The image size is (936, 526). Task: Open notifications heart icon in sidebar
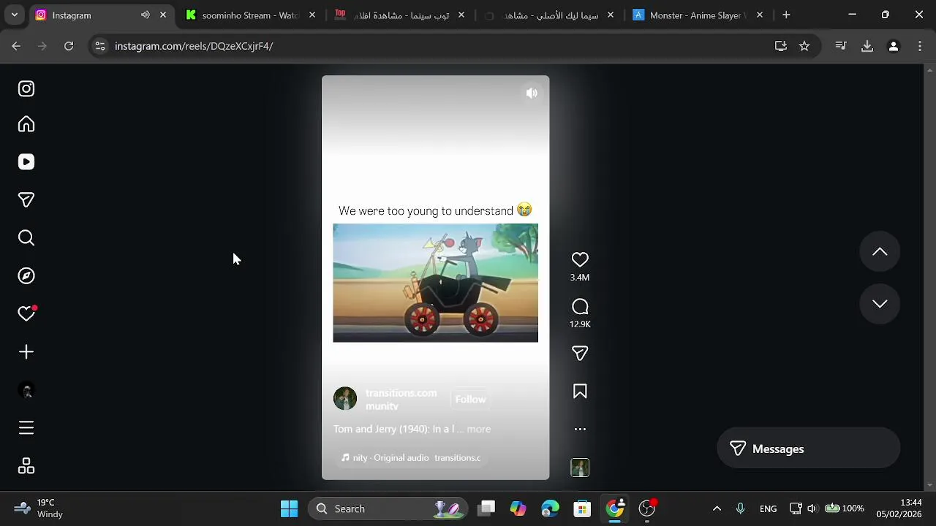(x=27, y=313)
